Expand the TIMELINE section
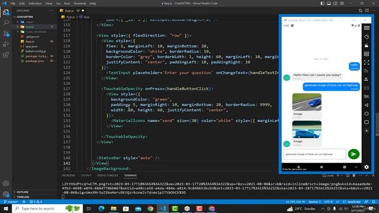Viewport: 379px width, 213px height. coord(23,197)
